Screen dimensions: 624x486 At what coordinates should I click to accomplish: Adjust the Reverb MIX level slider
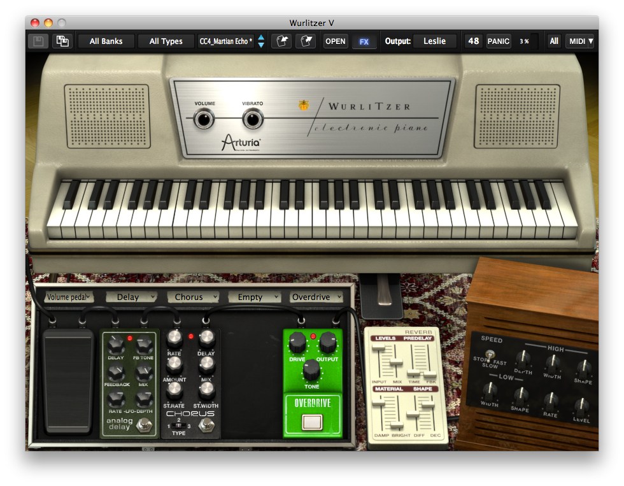(x=396, y=361)
